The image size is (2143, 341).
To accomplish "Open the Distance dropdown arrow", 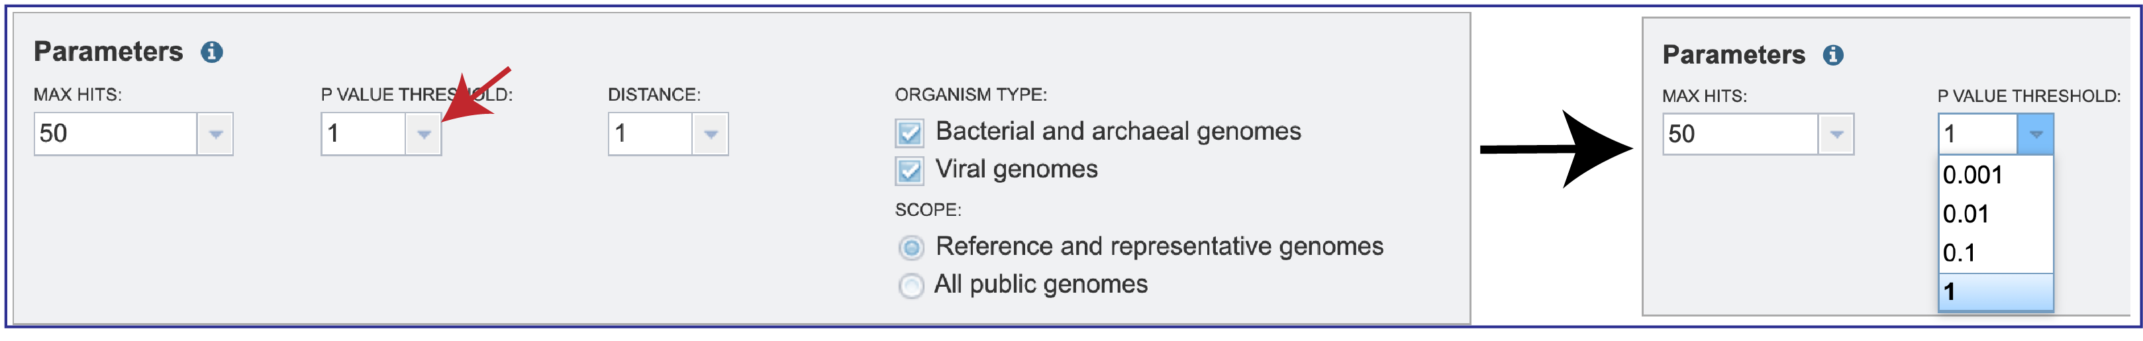I will point(711,134).
